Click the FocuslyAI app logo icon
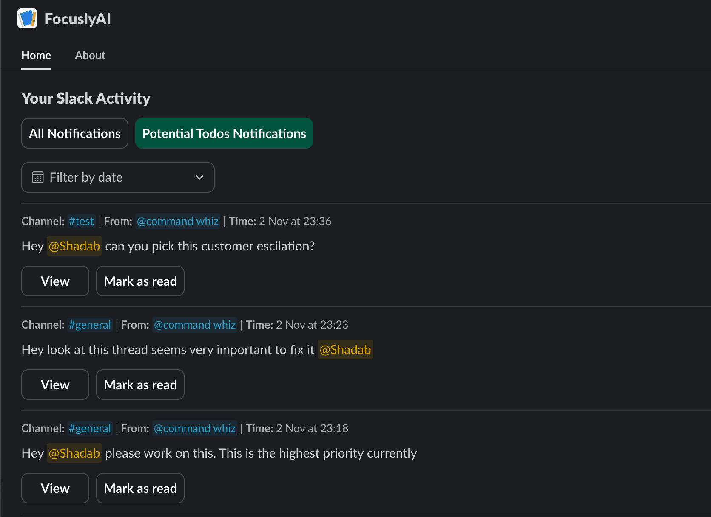This screenshot has height=517, width=711. 27,19
